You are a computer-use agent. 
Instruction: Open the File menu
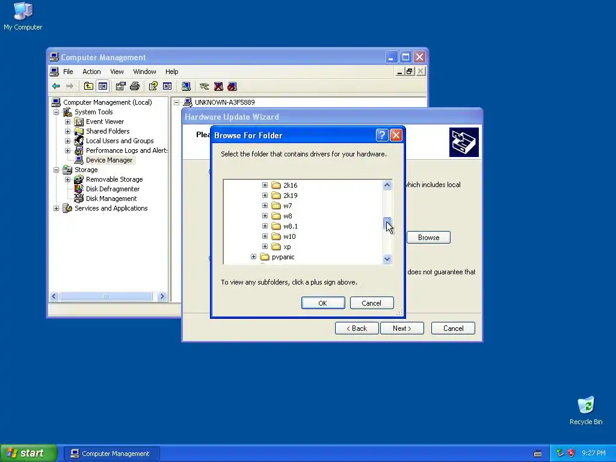68,72
